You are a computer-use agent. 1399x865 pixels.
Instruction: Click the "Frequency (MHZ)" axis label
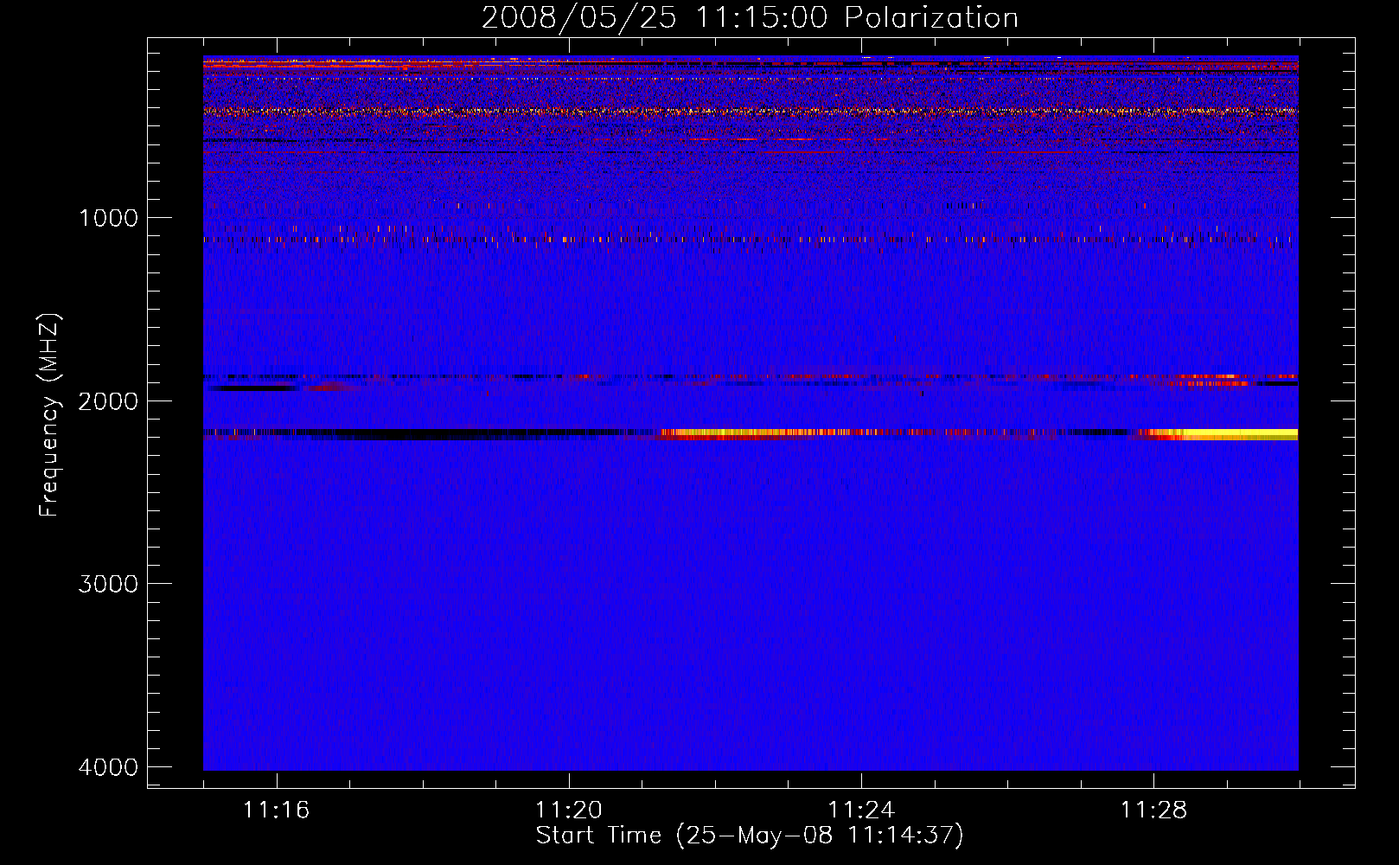point(49,415)
